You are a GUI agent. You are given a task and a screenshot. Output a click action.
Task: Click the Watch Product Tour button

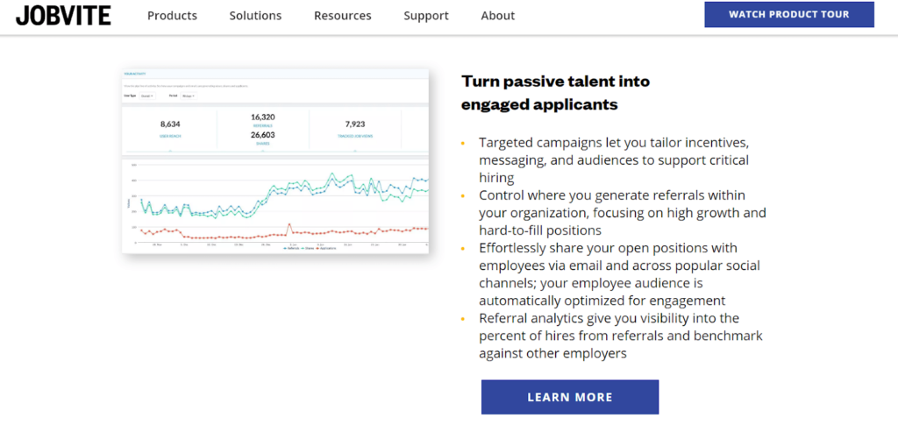click(789, 15)
